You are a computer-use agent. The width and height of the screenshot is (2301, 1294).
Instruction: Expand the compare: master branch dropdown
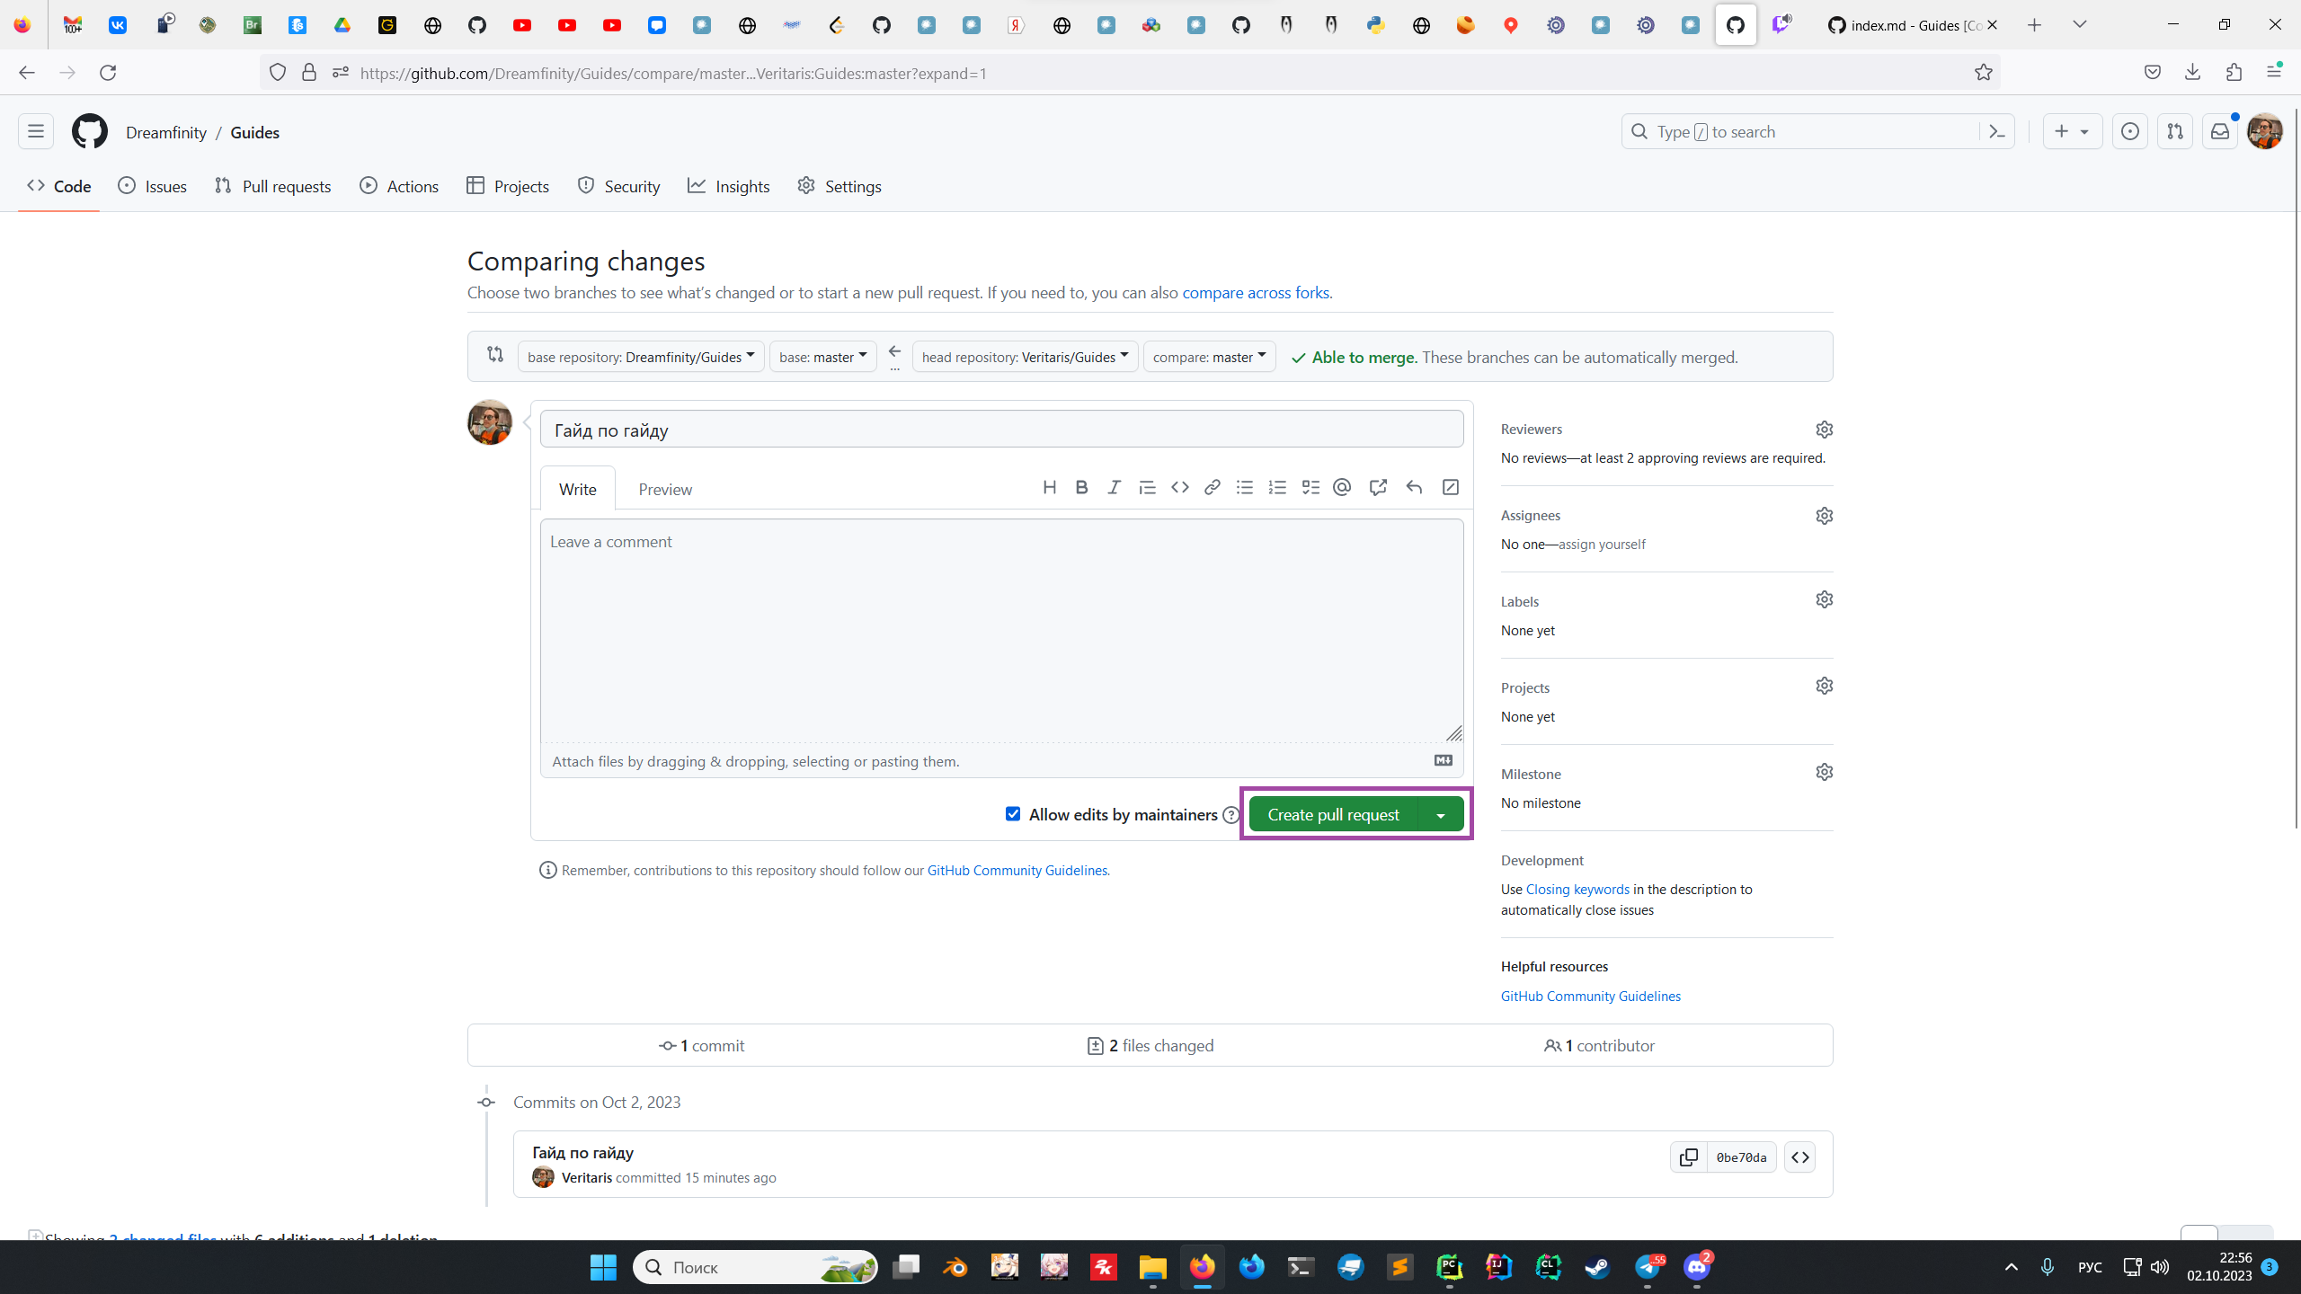coord(1209,357)
